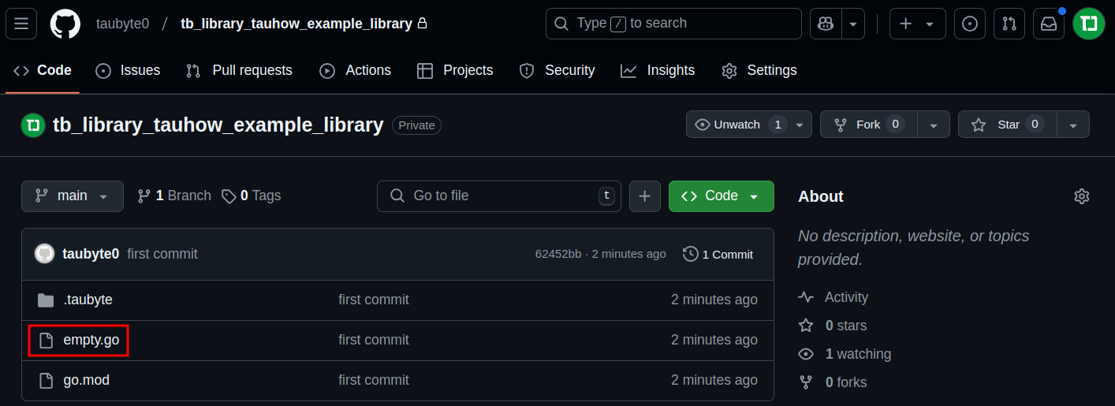The width and height of the screenshot is (1115, 406).
Task: Open the empty.go file
Action: pyautogui.click(x=91, y=341)
